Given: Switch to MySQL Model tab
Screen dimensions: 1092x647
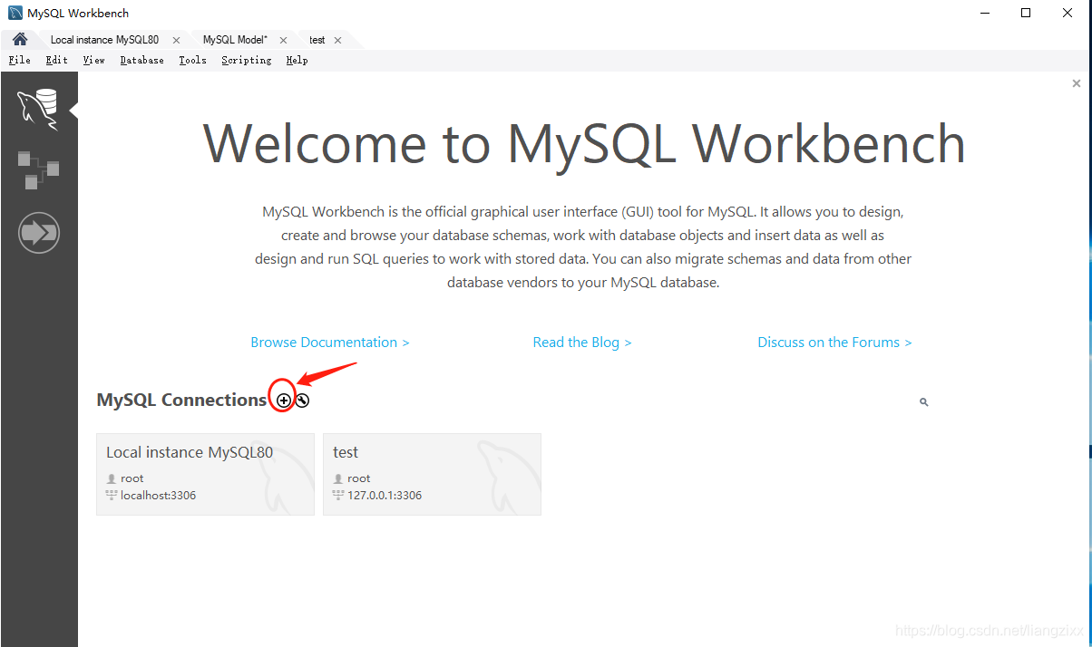Looking at the screenshot, I should click(x=235, y=40).
